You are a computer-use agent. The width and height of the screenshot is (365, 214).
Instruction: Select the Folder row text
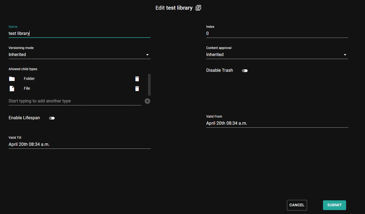pos(29,79)
